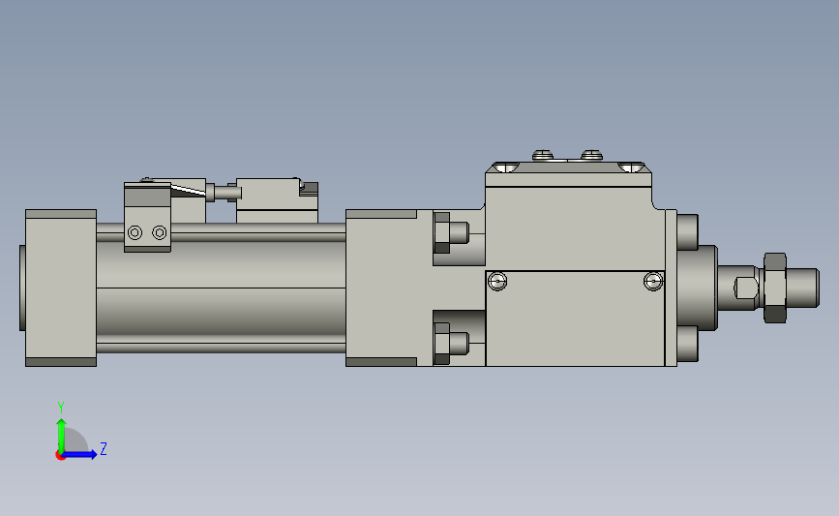Select the threaded piston rod tip
Viewport: 839px width, 516px height.
(x=802, y=288)
